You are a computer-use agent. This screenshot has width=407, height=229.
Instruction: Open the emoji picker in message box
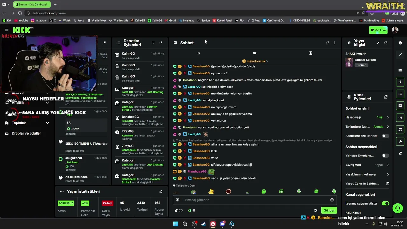332,200
